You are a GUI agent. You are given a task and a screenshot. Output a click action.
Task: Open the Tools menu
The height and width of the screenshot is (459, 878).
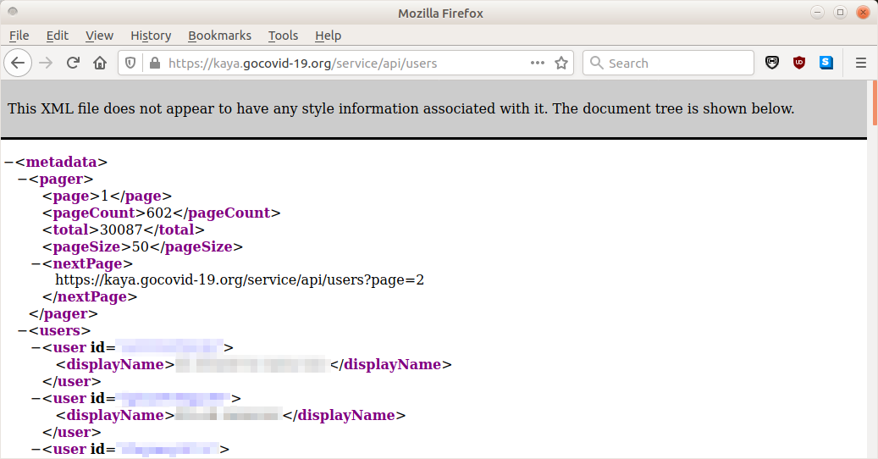pos(283,36)
